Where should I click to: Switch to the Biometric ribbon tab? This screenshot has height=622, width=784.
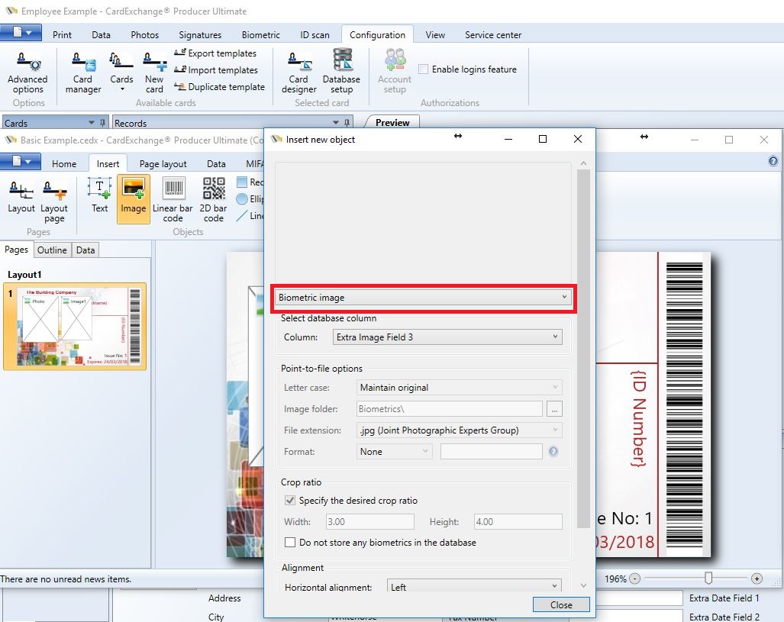(260, 35)
